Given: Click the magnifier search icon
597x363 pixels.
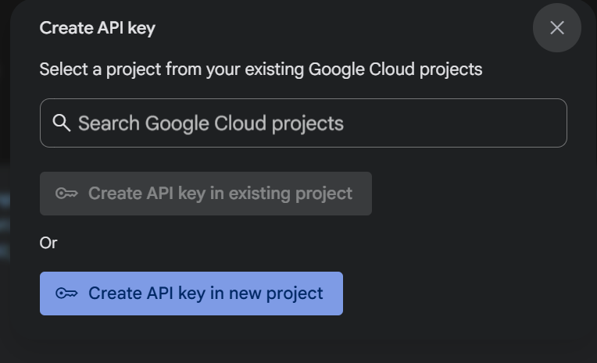Looking at the screenshot, I should (x=61, y=123).
